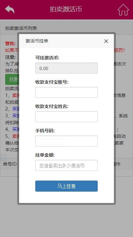Click the 拍卖激活币 page title
133x237 pixels.
(x=66, y=9)
